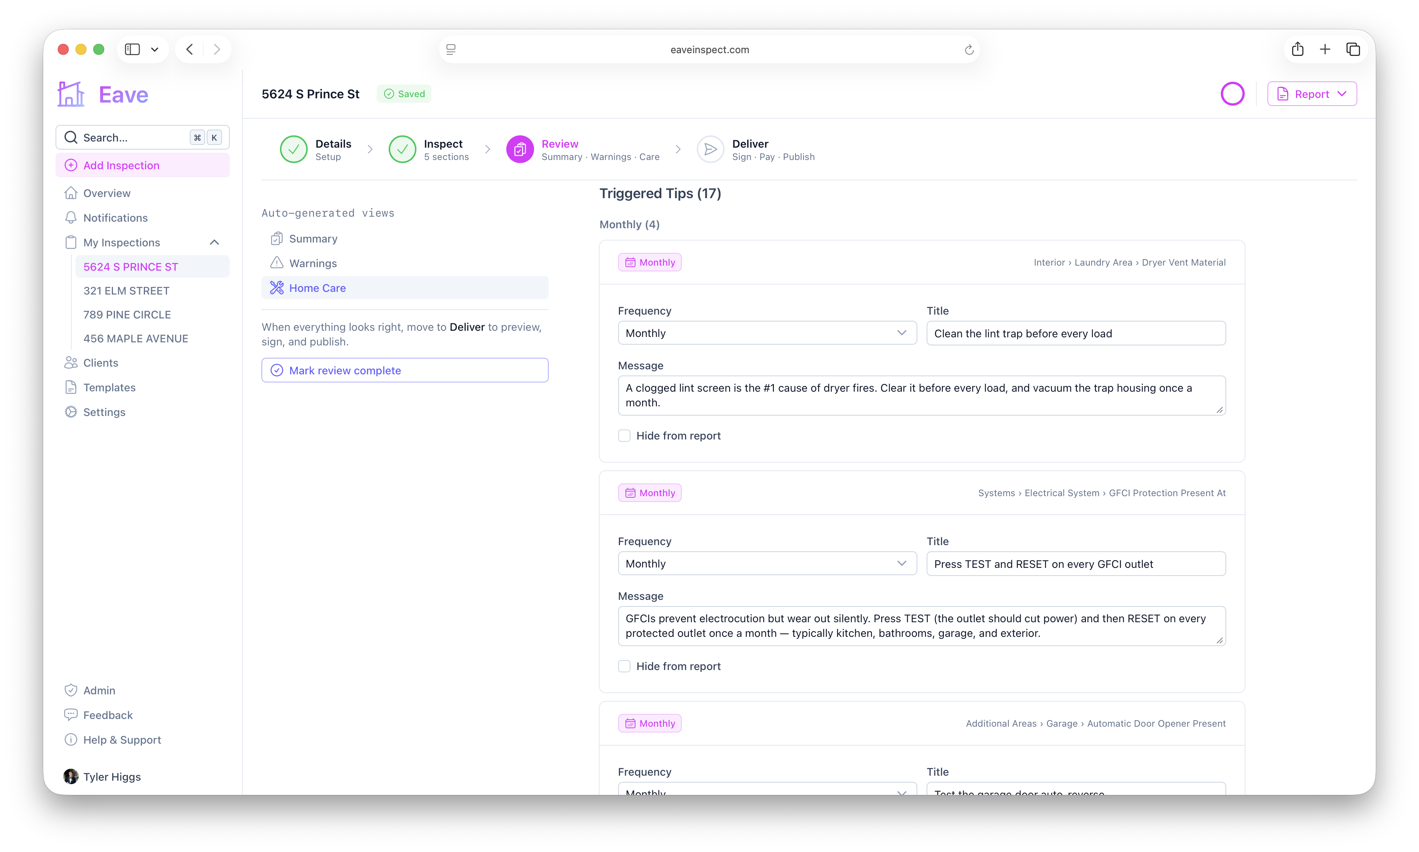1419x852 pixels.
Task: Open the Tyler Higgs profile
Action: pos(102,777)
